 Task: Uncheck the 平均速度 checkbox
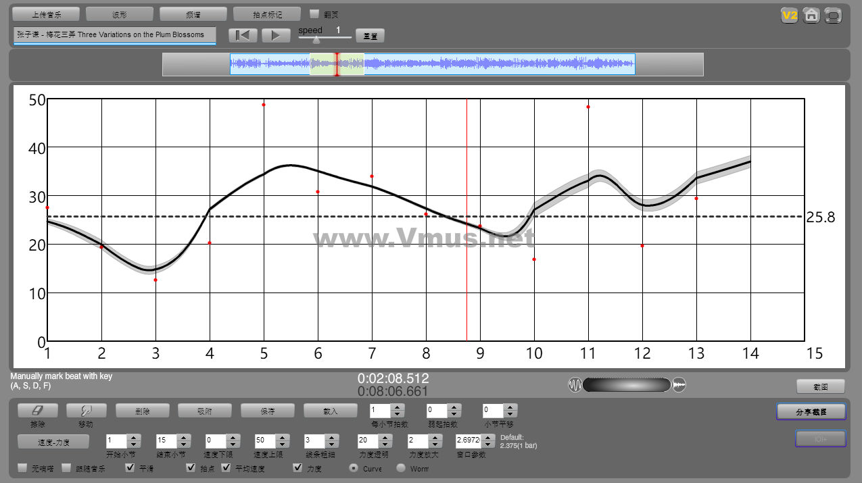[x=226, y=468]
